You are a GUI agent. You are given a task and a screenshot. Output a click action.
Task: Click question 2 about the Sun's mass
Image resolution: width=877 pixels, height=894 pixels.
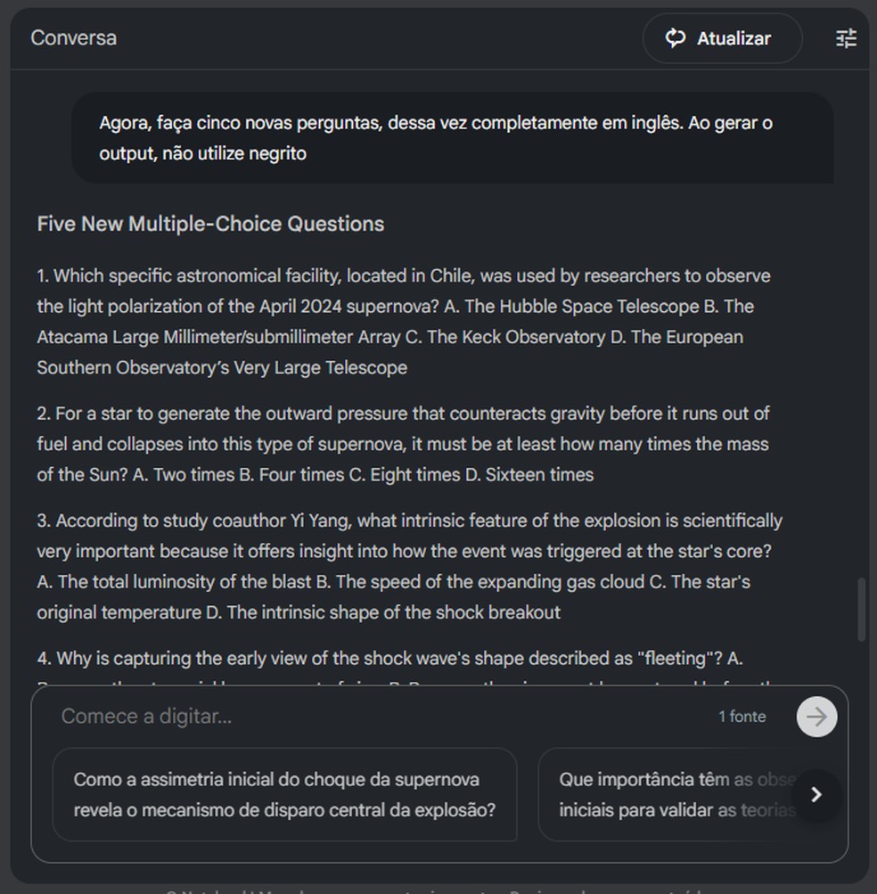tap(403, 414)
